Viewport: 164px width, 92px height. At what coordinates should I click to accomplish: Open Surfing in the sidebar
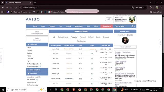click(x=30, y=51)
